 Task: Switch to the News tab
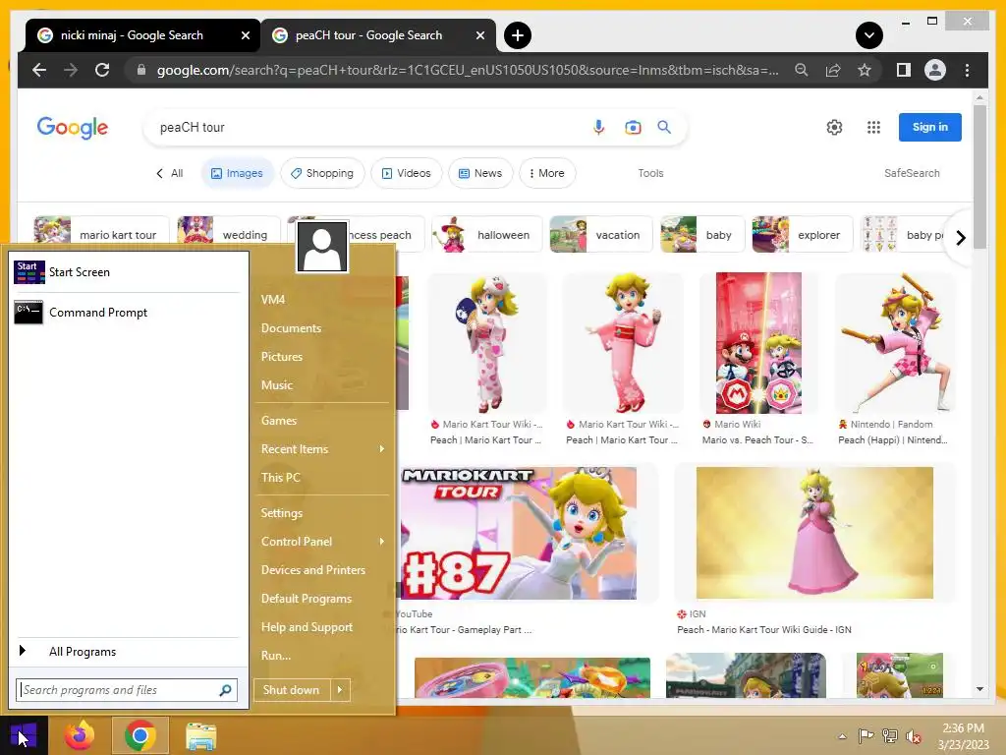(480, 173)
